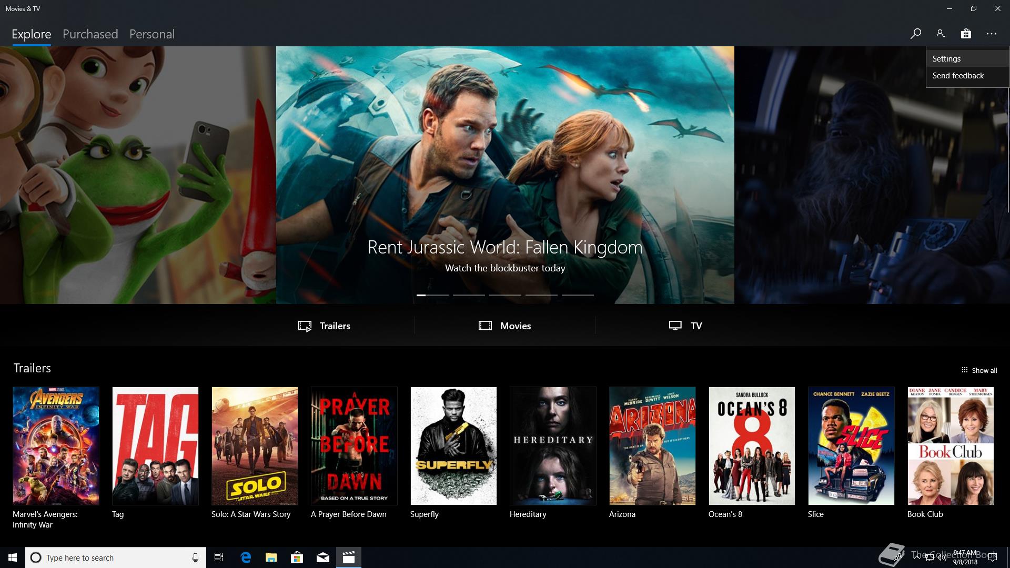1010x568 pixels.
Task: Launch Microsoft Edge from taskbar
Action: (x=246, y=557)
